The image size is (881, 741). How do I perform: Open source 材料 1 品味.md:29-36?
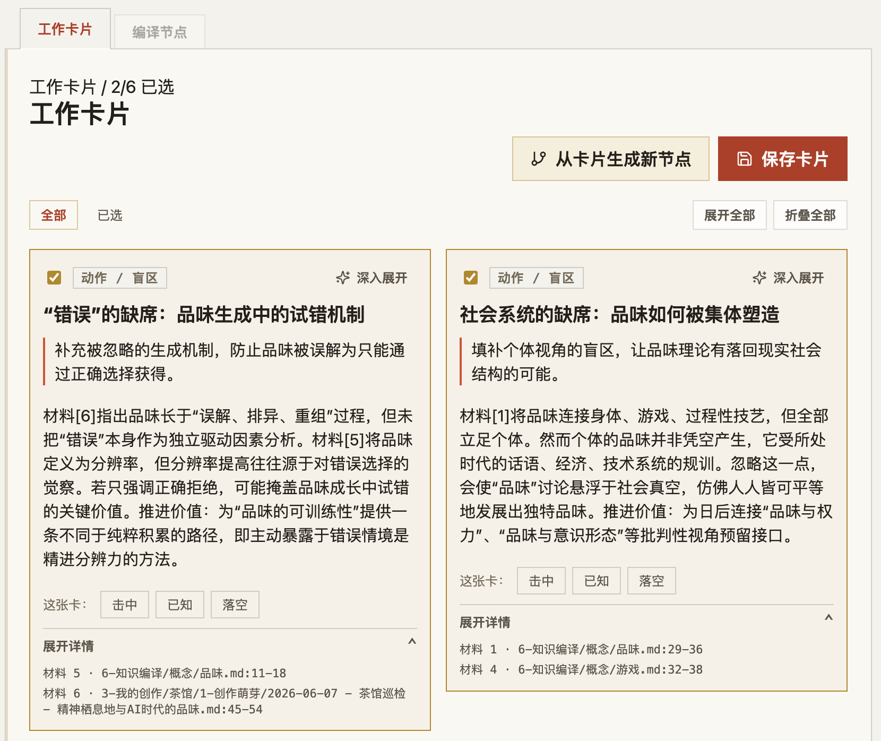pos(581,649)
